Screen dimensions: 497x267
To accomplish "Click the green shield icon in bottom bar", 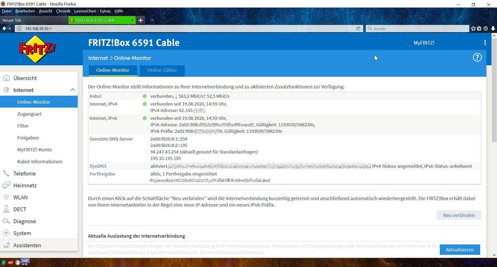I will tap(3, 262).
